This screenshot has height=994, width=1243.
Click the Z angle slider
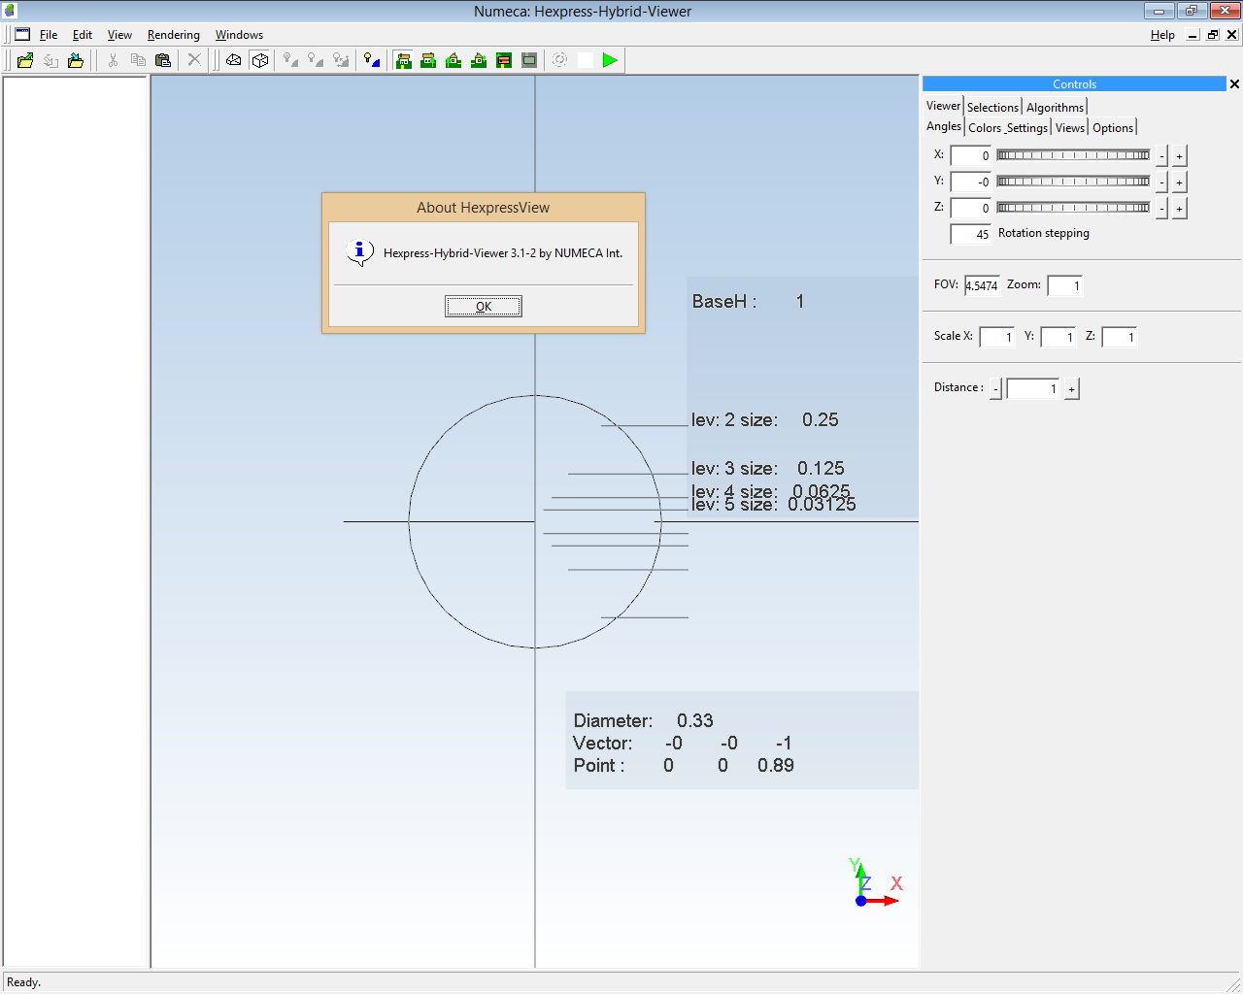point(1073,208)
